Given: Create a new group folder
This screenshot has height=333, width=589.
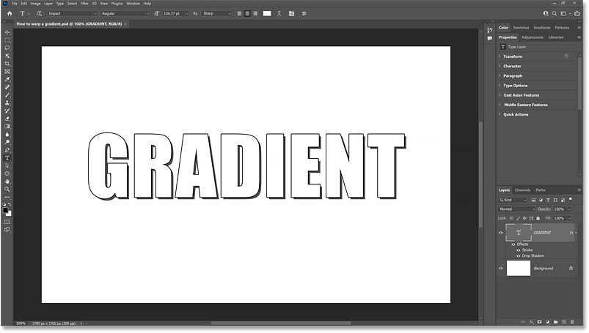Looking at the screenshot, I should tap(555, 322).
